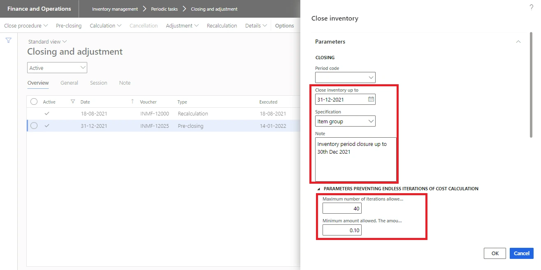Select the 31-12-2021 row radio circle
The image size is (541, 270).
click(34, 126)
